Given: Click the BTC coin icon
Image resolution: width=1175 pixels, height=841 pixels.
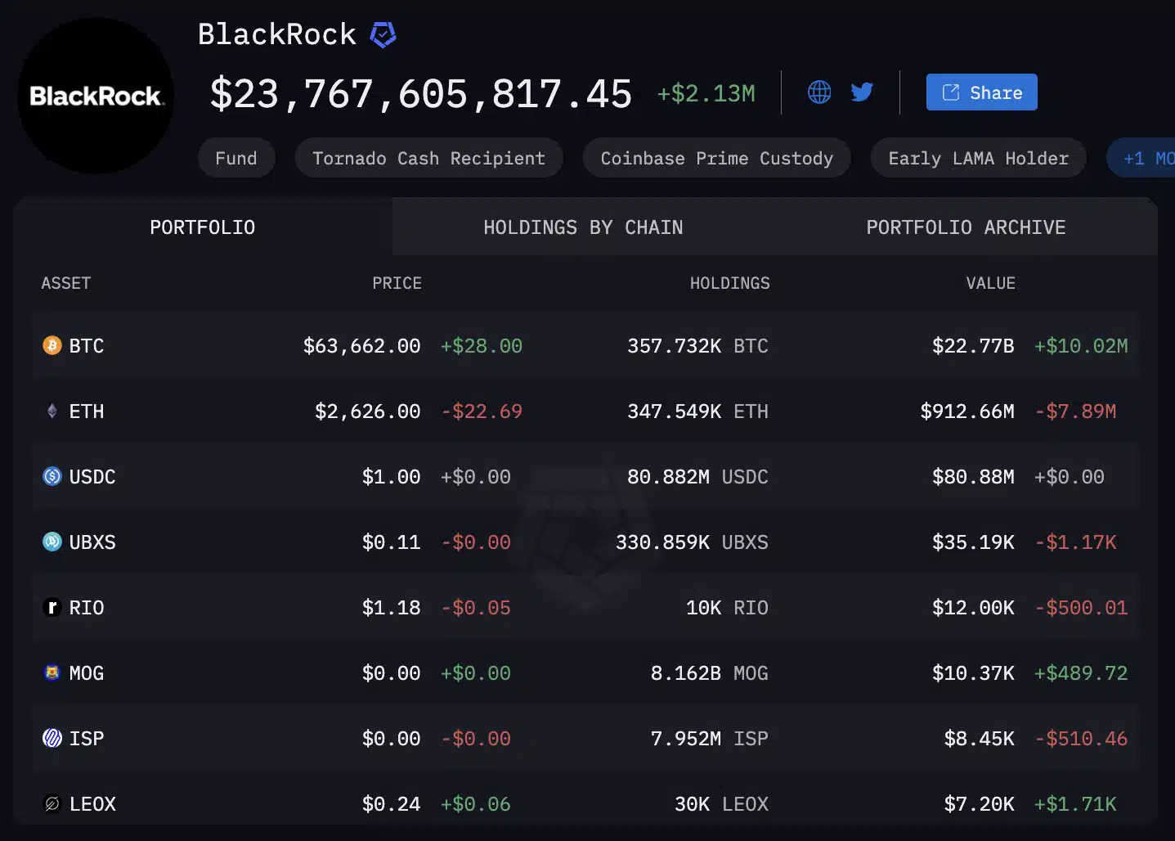Looking at the screenshot, I should 52,345.
